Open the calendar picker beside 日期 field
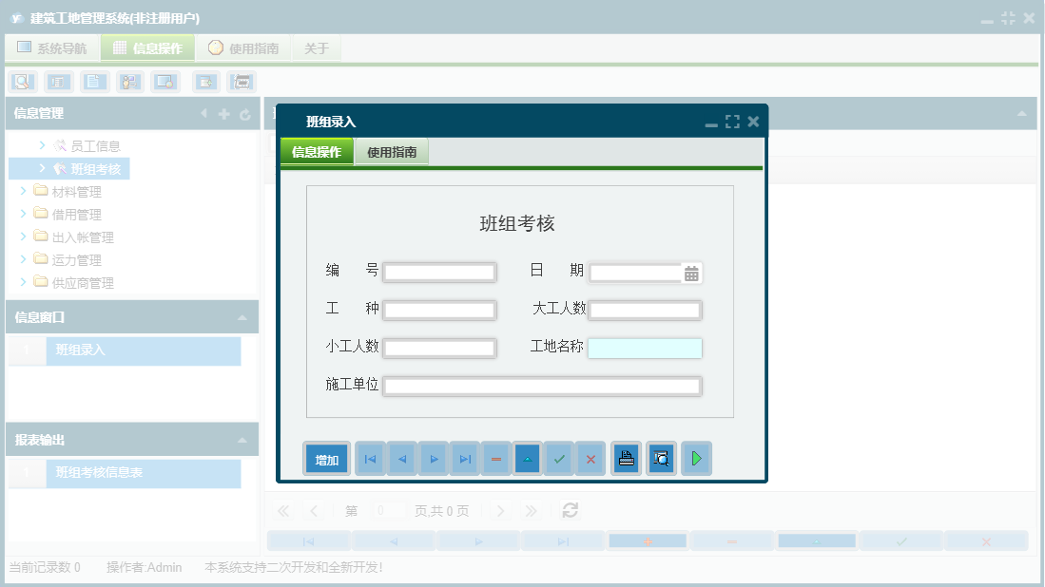Viewport: 1045px width, 587px height. tap(693, 273)
